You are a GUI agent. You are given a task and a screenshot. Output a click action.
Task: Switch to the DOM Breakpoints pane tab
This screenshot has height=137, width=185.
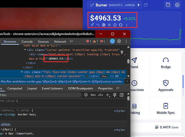pos(81,88)
